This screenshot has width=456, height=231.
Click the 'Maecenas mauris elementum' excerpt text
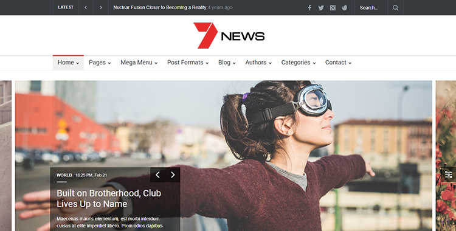109,222
